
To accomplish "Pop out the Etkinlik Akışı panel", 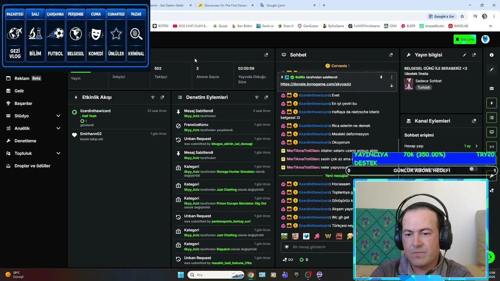I will pos(162,97).
